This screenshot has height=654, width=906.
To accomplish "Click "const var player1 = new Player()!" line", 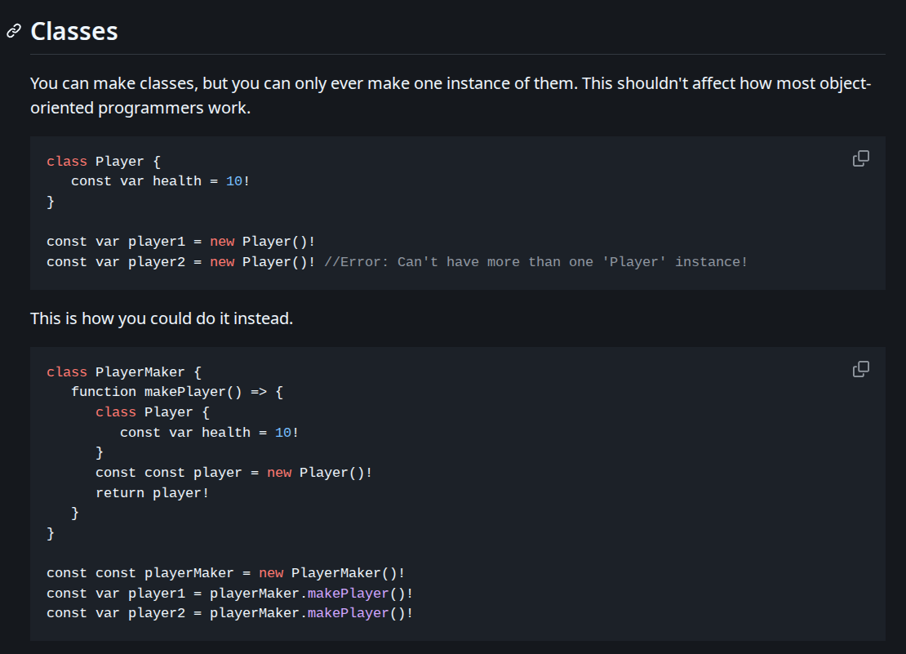I will click(x=180, y=242).
